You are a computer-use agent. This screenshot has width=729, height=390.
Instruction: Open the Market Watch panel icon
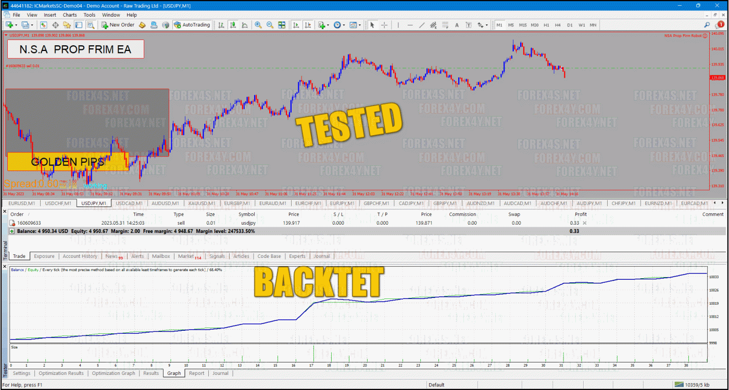coord(43,25)
